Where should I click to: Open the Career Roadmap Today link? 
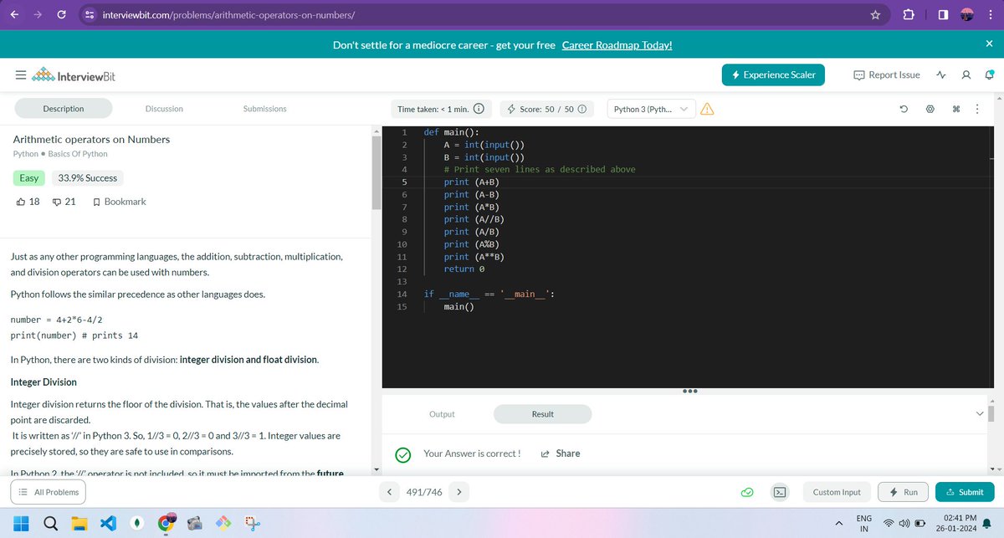(x=617, y=44)
